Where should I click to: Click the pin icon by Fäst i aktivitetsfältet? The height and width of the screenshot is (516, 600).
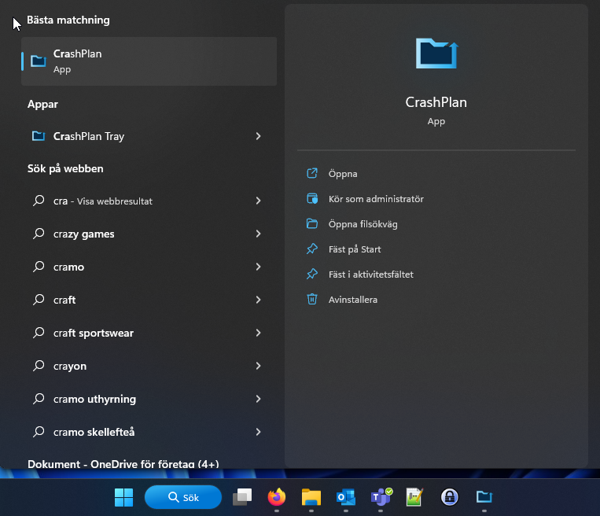pyautogui.click(x=312, y=274)
